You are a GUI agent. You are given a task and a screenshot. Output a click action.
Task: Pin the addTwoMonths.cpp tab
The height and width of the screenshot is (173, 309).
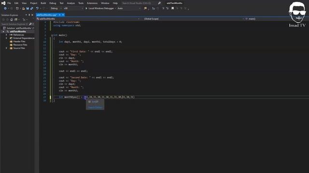60,15
